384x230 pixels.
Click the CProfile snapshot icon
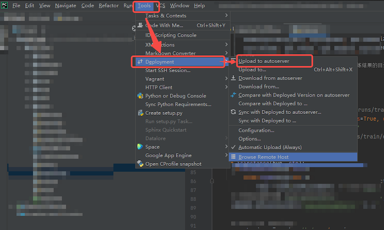click(140, 164)
